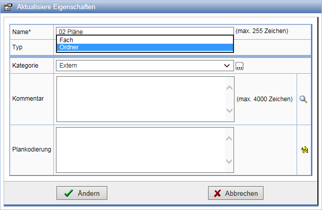Click the Typ row label
Viewport: 322px width, 210px height.
coord(17,47)
